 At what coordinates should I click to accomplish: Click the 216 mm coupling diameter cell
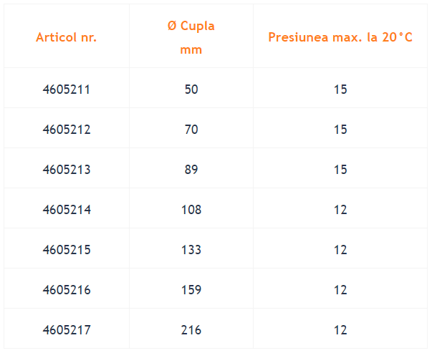pyautogui.click(x=191, y=330)
